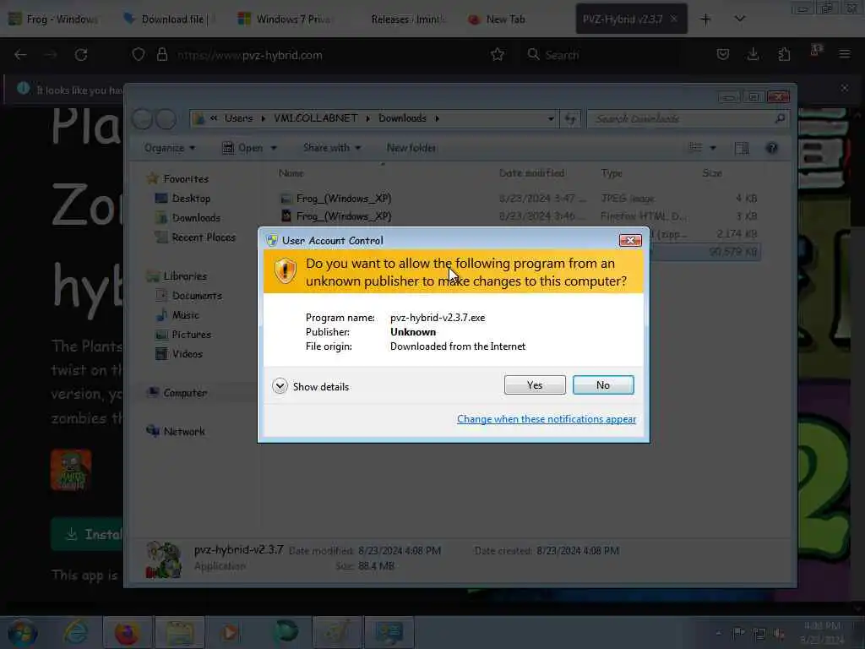Click 'Search Downloads' field in Explorer
This screenshot has width=865, height=649.
point(688,118)
